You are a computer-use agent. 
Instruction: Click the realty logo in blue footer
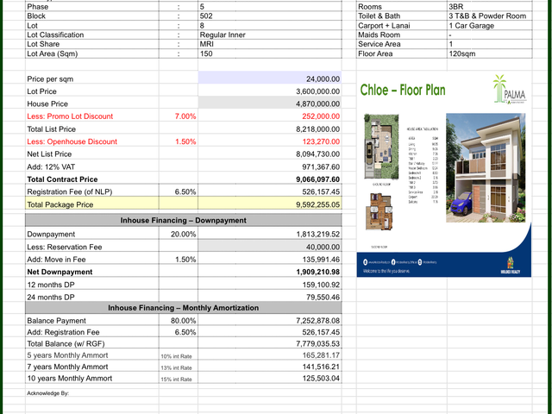point(510,265)
